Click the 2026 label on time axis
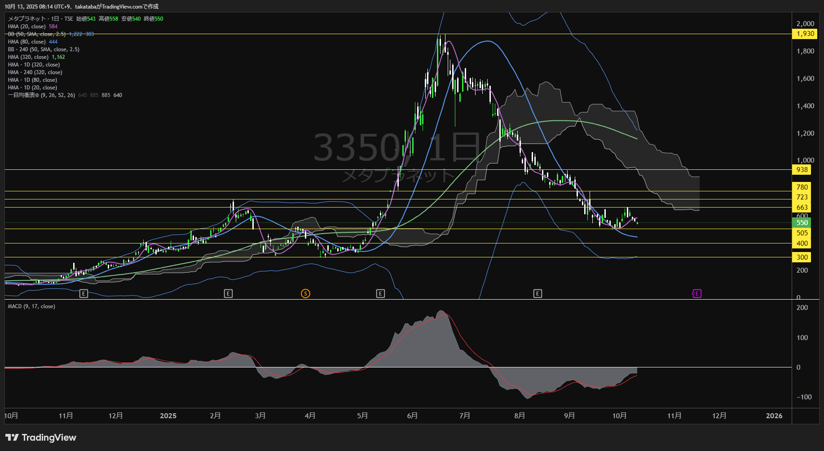 (774, 416)
